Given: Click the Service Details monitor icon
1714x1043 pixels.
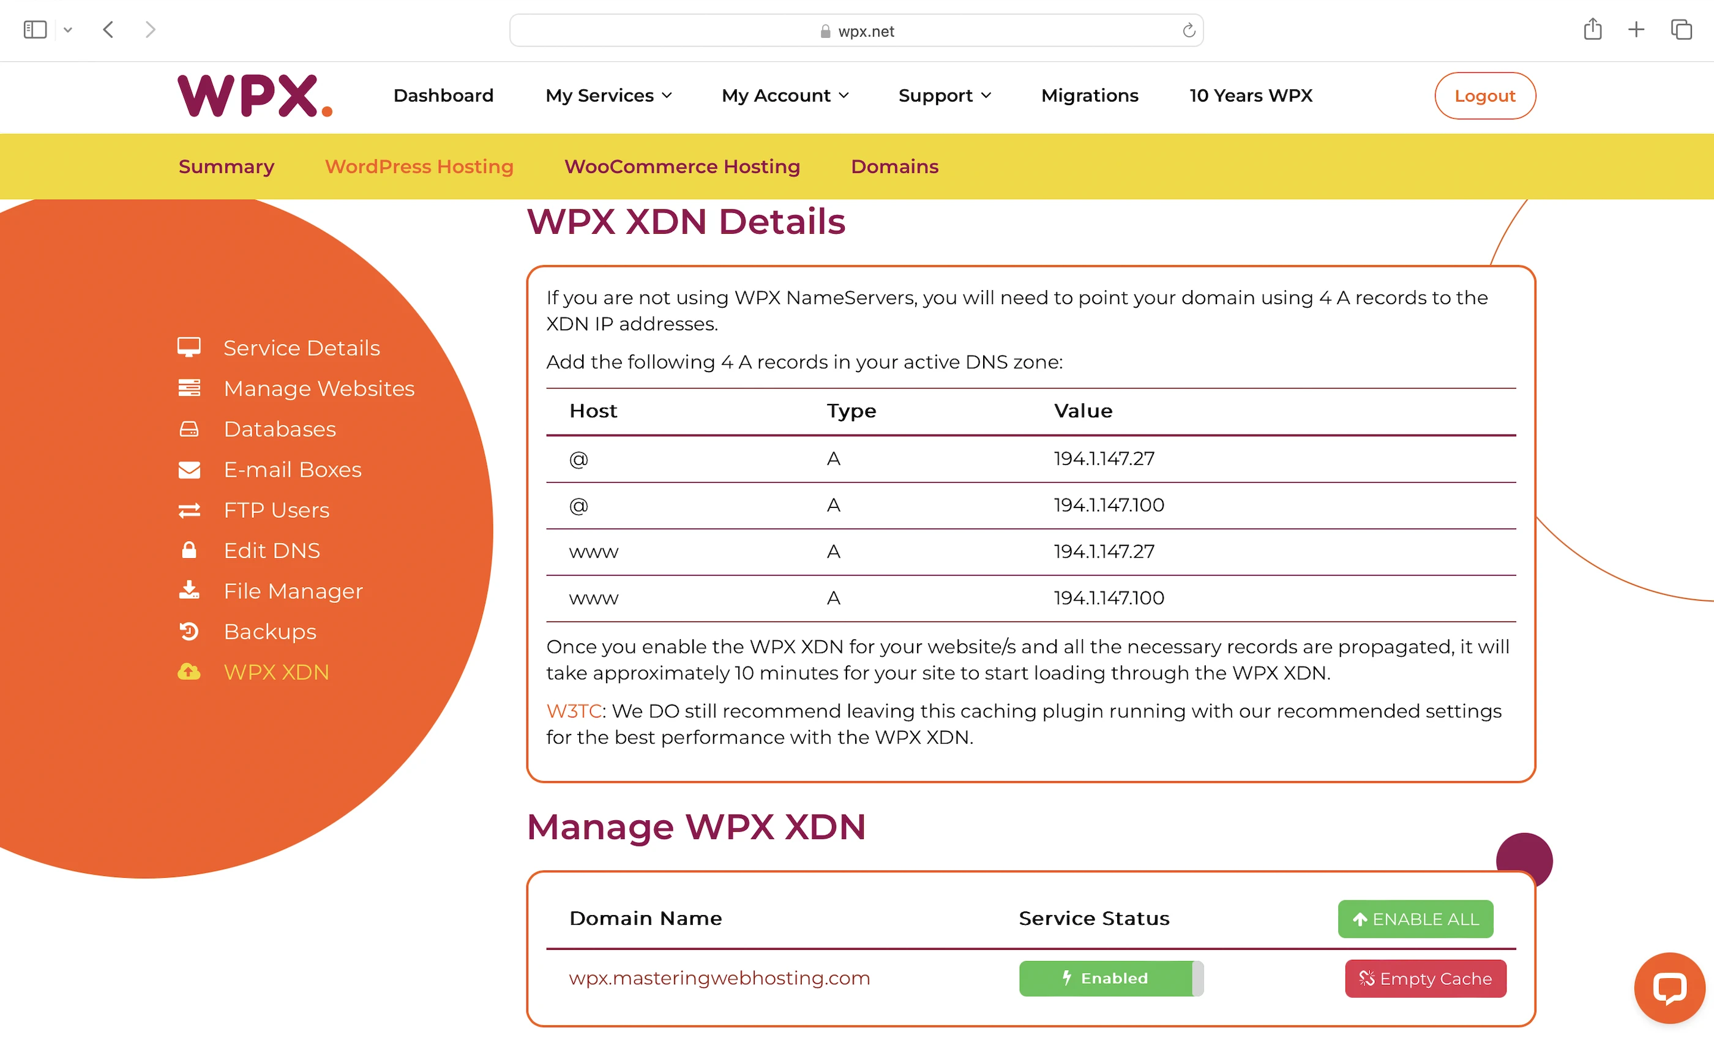Looking at the screenshot, I should click(189, 347).
